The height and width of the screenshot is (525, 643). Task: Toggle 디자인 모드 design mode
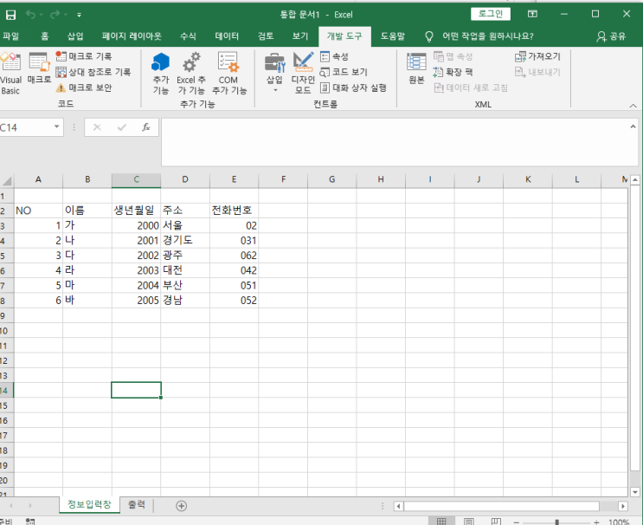pos(303,71)
